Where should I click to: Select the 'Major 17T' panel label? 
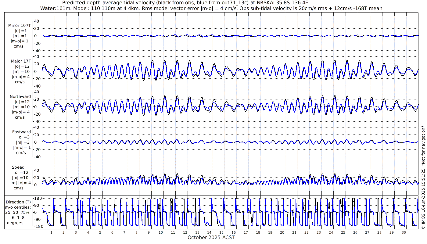[x=20, y=61]
